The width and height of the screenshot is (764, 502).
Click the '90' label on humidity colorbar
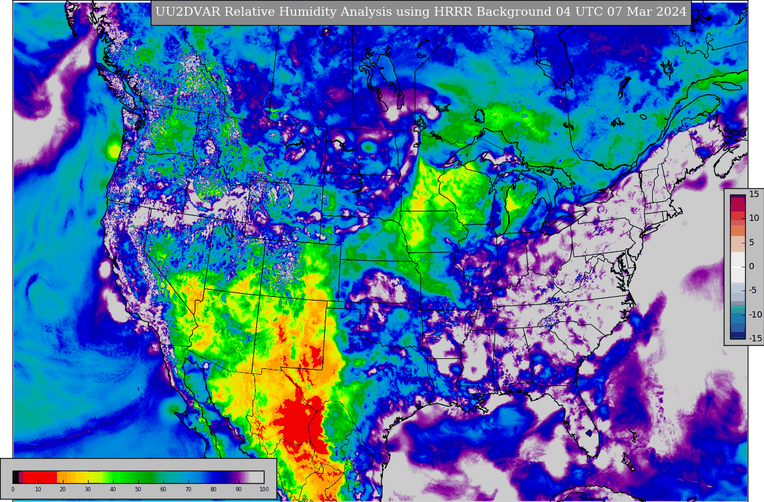click(239, 489)
